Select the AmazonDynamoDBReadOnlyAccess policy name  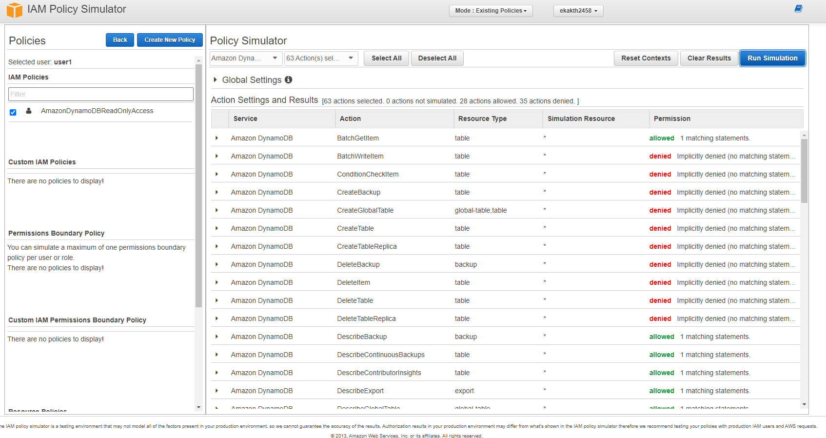point(97,111)
